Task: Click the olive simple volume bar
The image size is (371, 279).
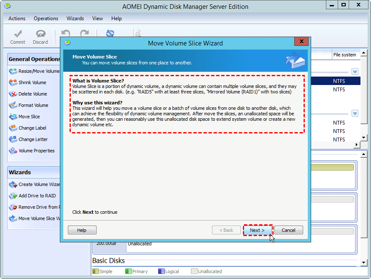Action: (x=332, y=167)
